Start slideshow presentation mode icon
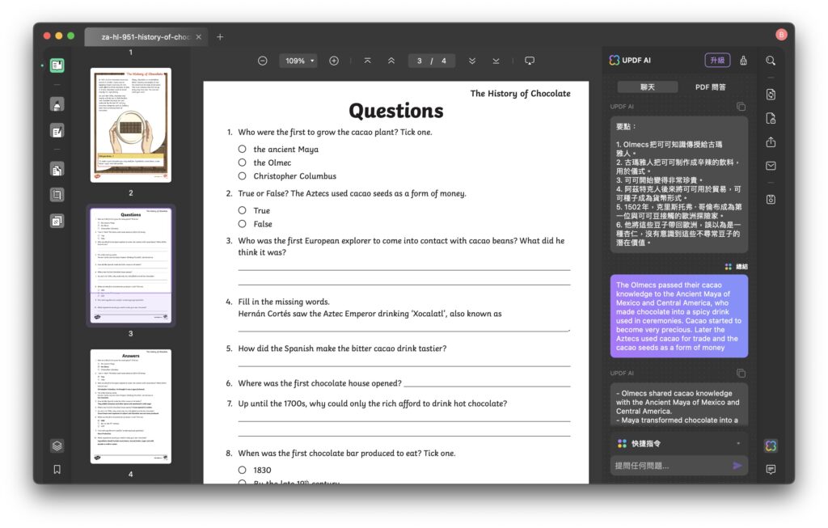The image size is (828, 528). (x=530, y=61)
